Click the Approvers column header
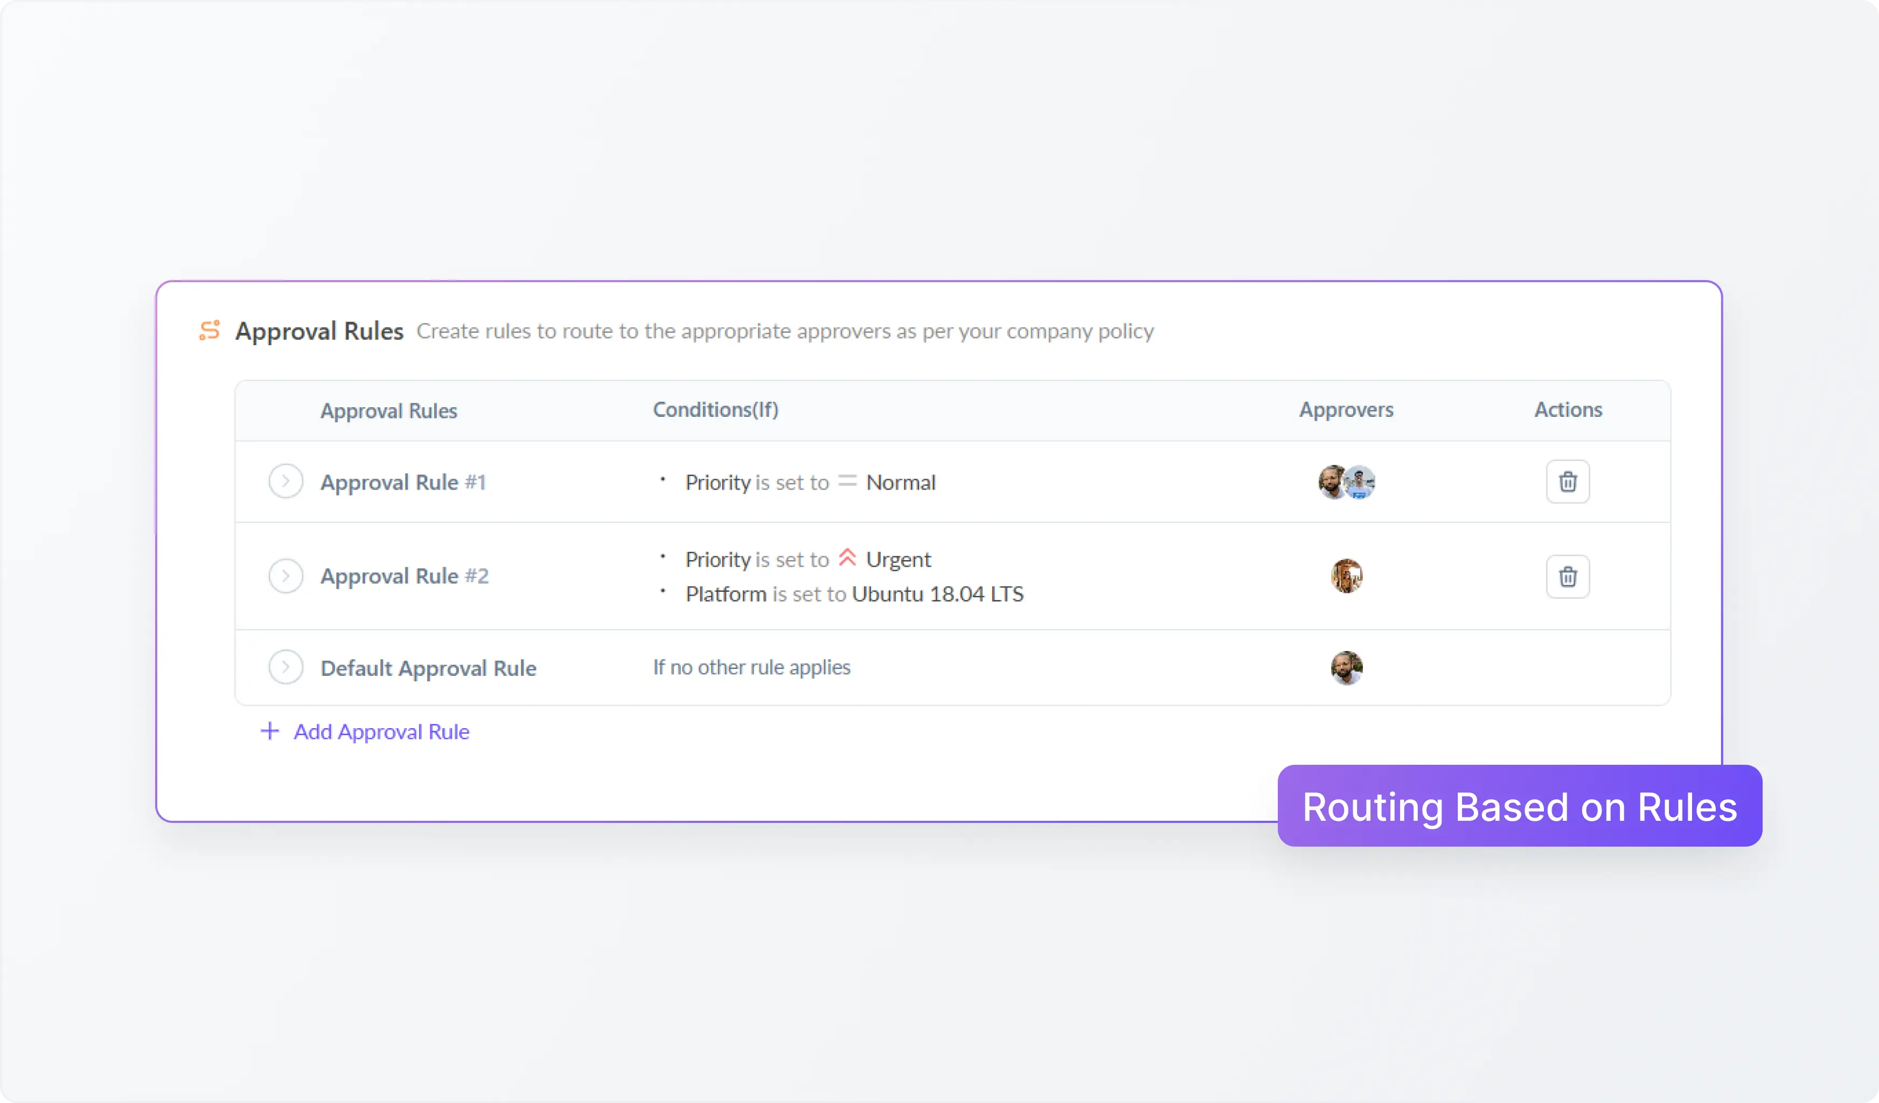The height and width of the screenshot is (1103, 1879). [1346, 410]
